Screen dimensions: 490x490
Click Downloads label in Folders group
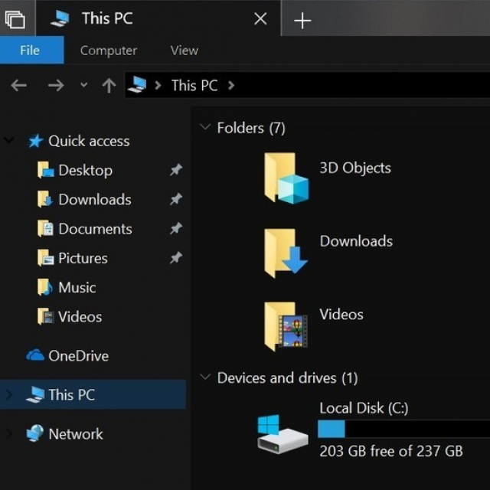tap(356, 241)
